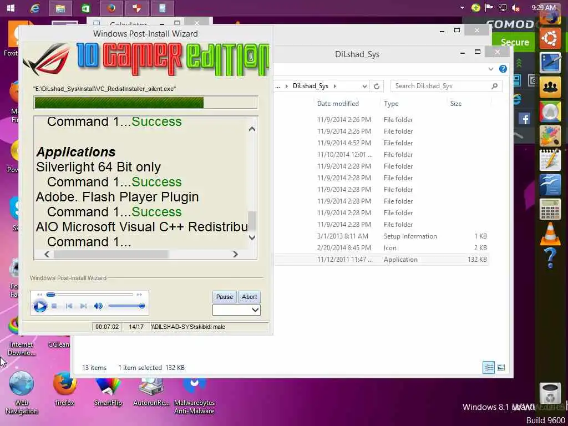Skip to next track in media player
This screenshot has height=426, width=568.
83,306
